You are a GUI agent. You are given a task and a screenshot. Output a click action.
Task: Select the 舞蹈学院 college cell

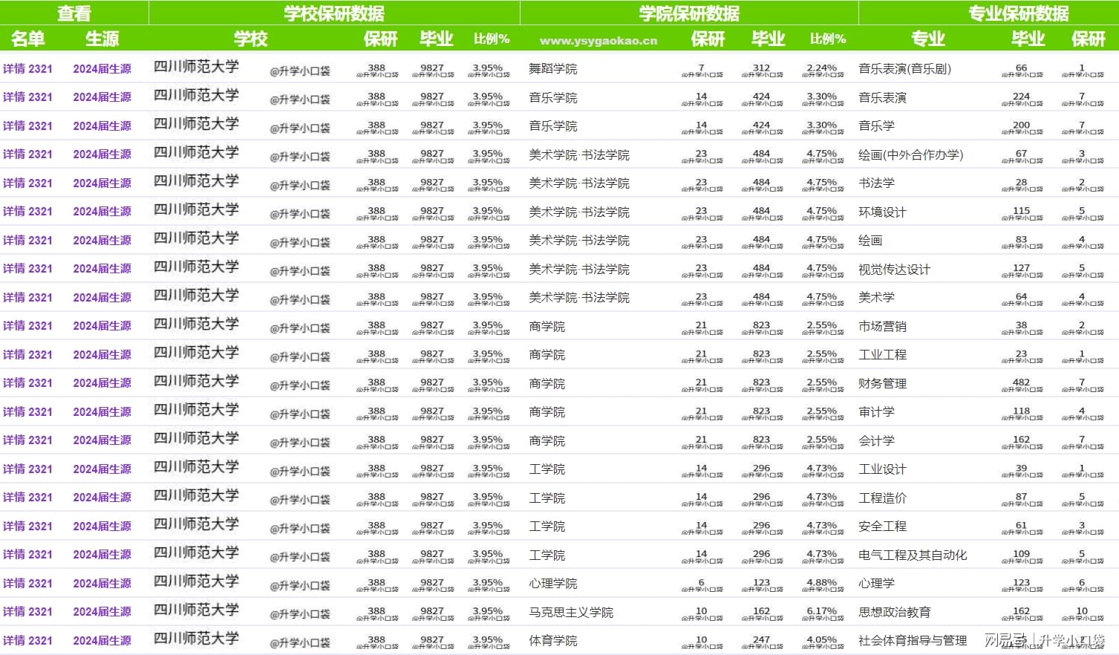(x=553, y=69)
